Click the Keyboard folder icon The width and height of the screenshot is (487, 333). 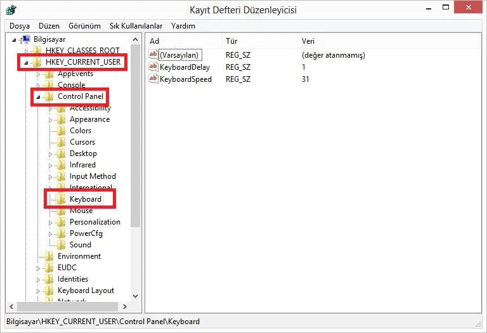61,199
